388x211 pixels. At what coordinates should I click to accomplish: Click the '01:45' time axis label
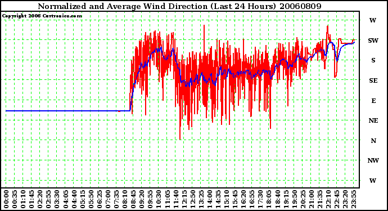(x=31, y=199)
